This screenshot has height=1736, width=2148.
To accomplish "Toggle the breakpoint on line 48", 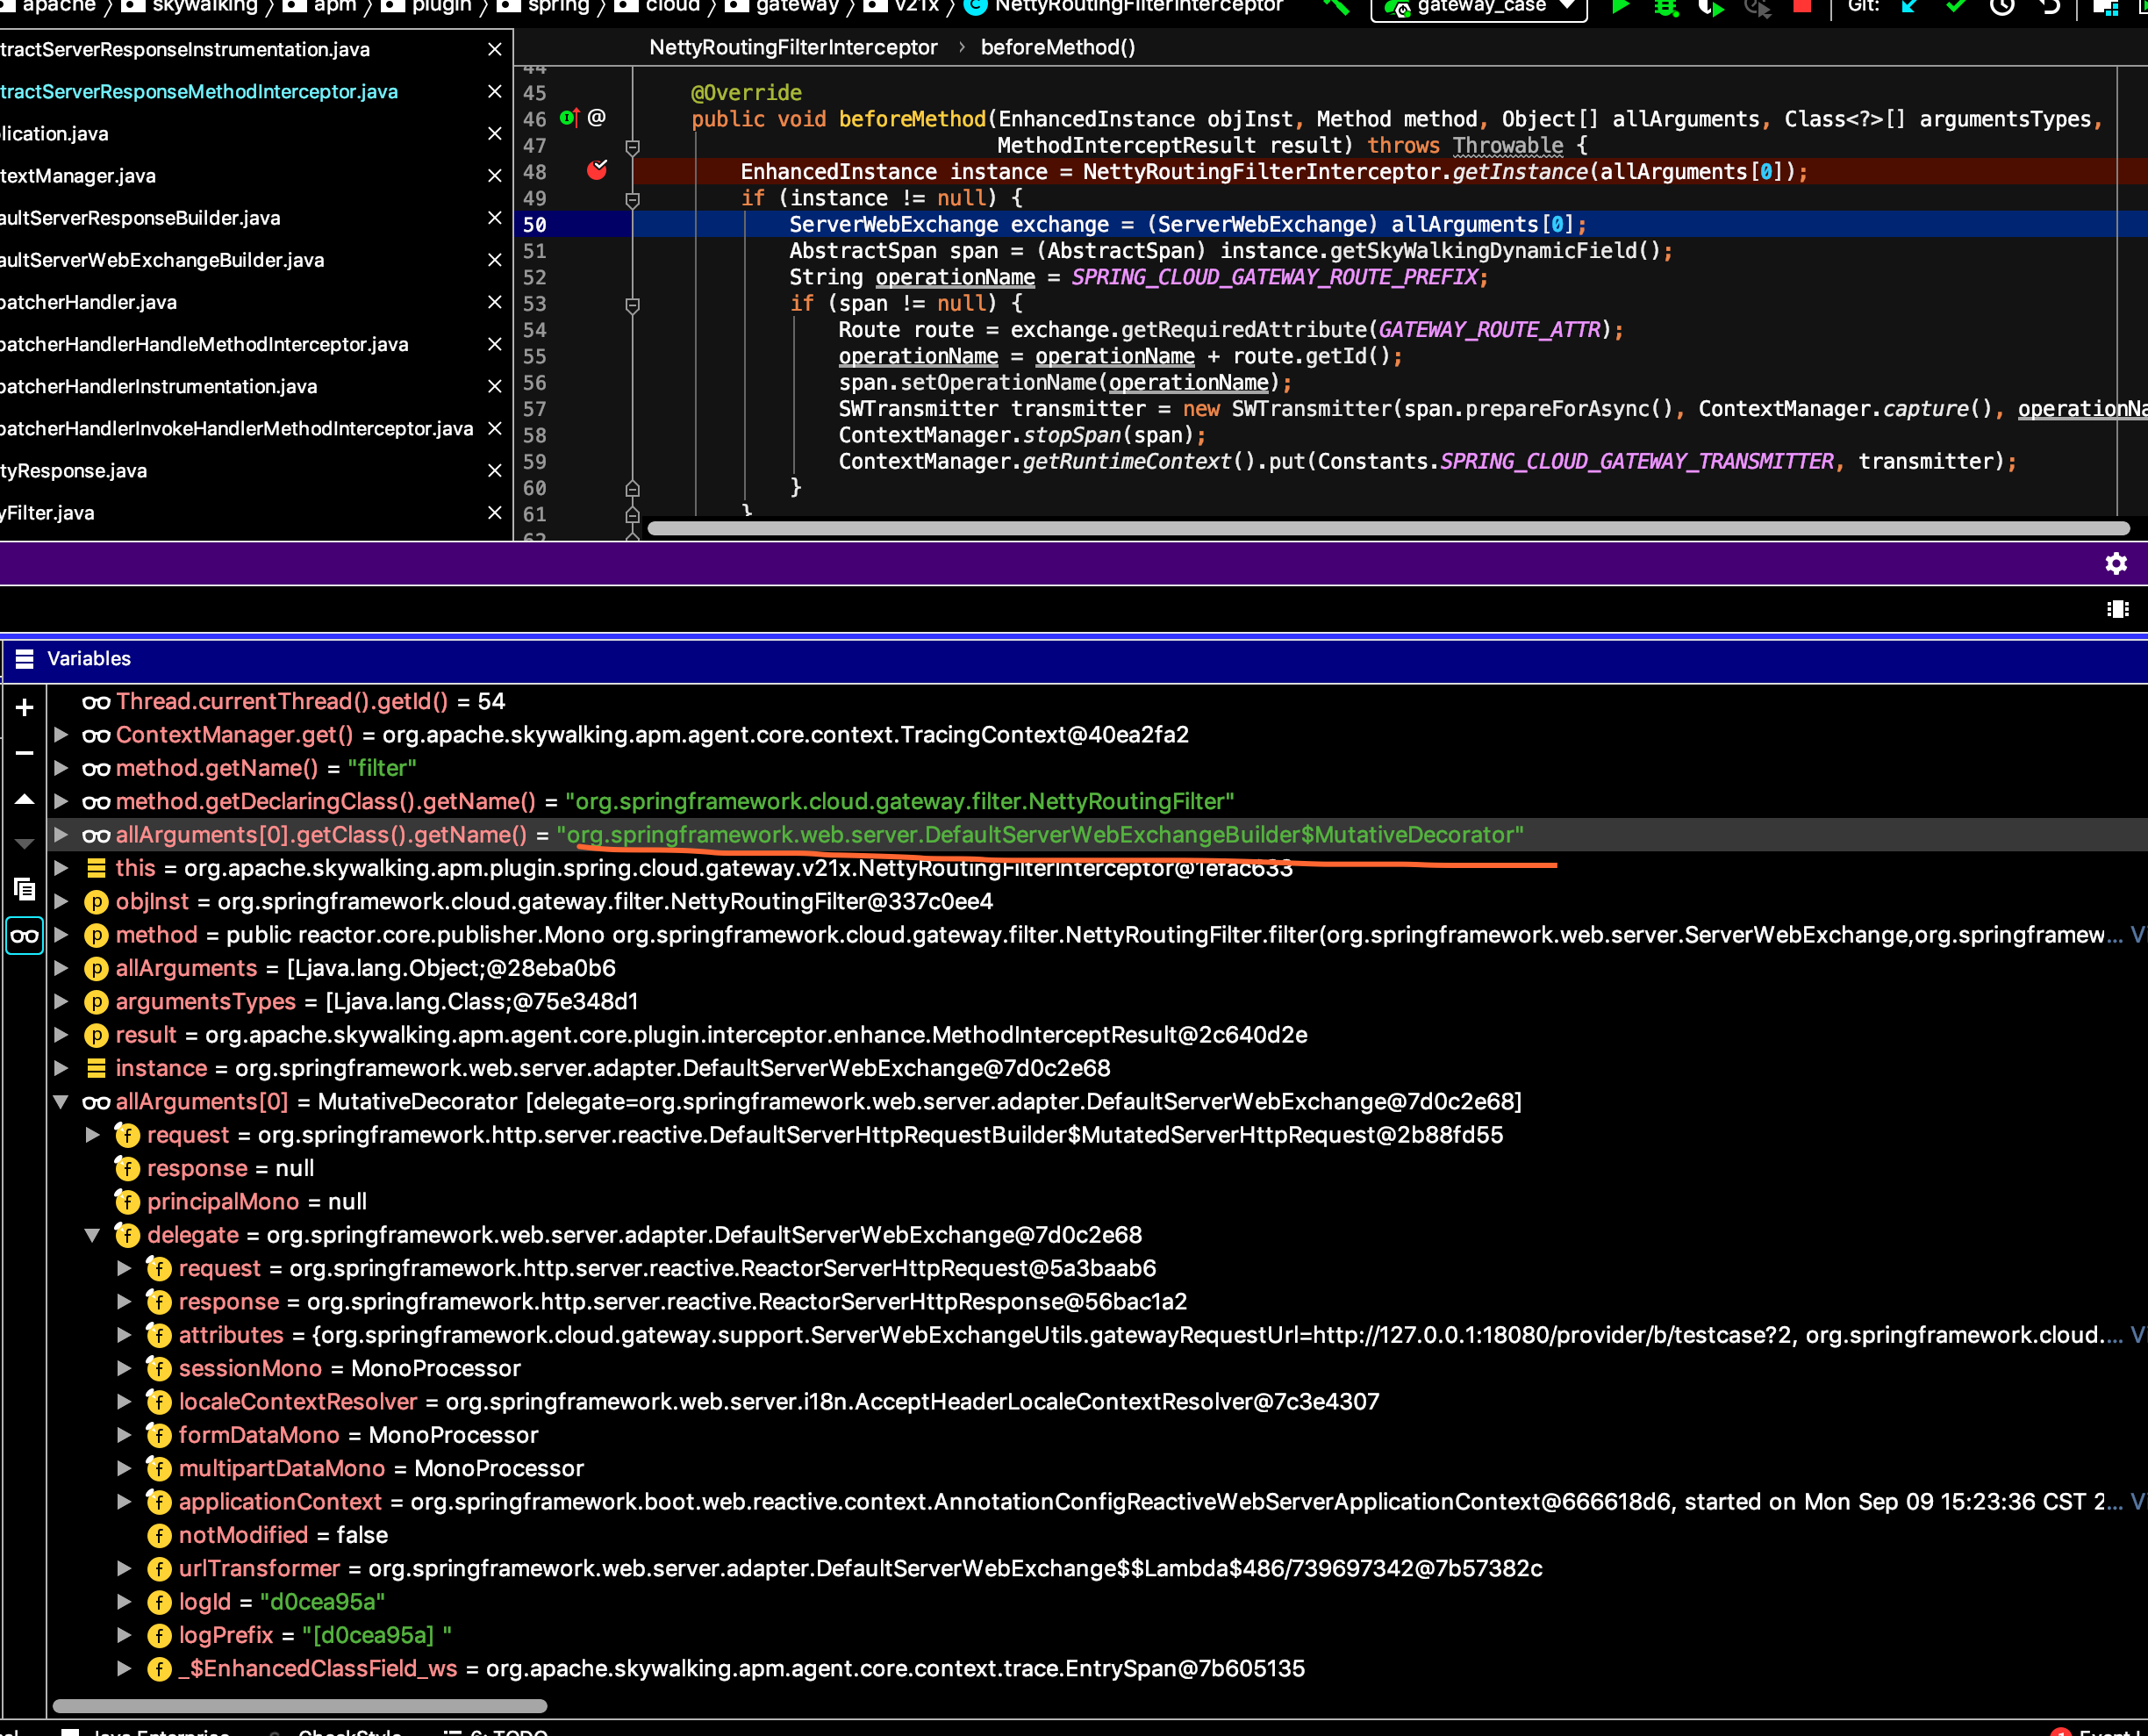I will (x=597, y=171).
